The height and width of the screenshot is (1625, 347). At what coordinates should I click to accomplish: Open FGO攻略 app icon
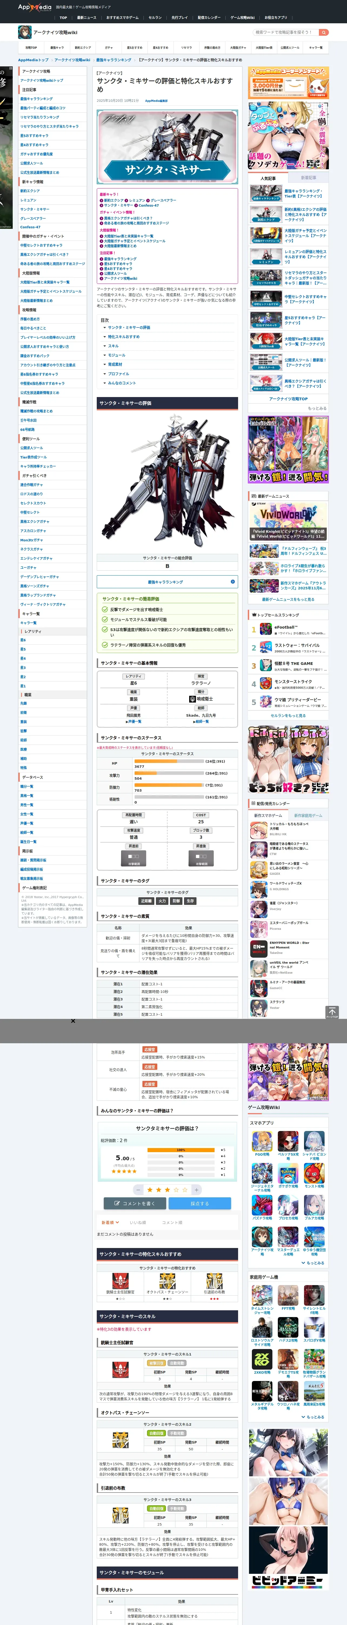[262, 1141]
